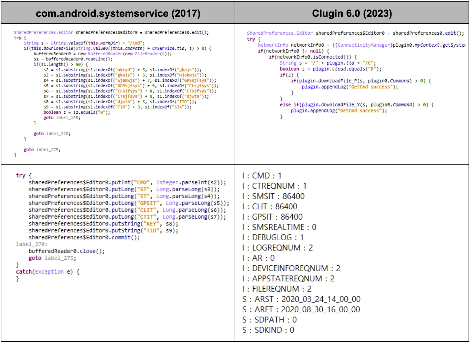Viewport: 472px width, 346px height.
Task: Click the 'S : ARET : 2020_08_30_16_00_00' line
Action: pyautogui.click(x=301, y=310)
